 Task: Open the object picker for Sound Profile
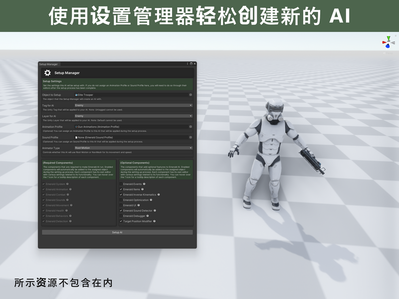191,138
